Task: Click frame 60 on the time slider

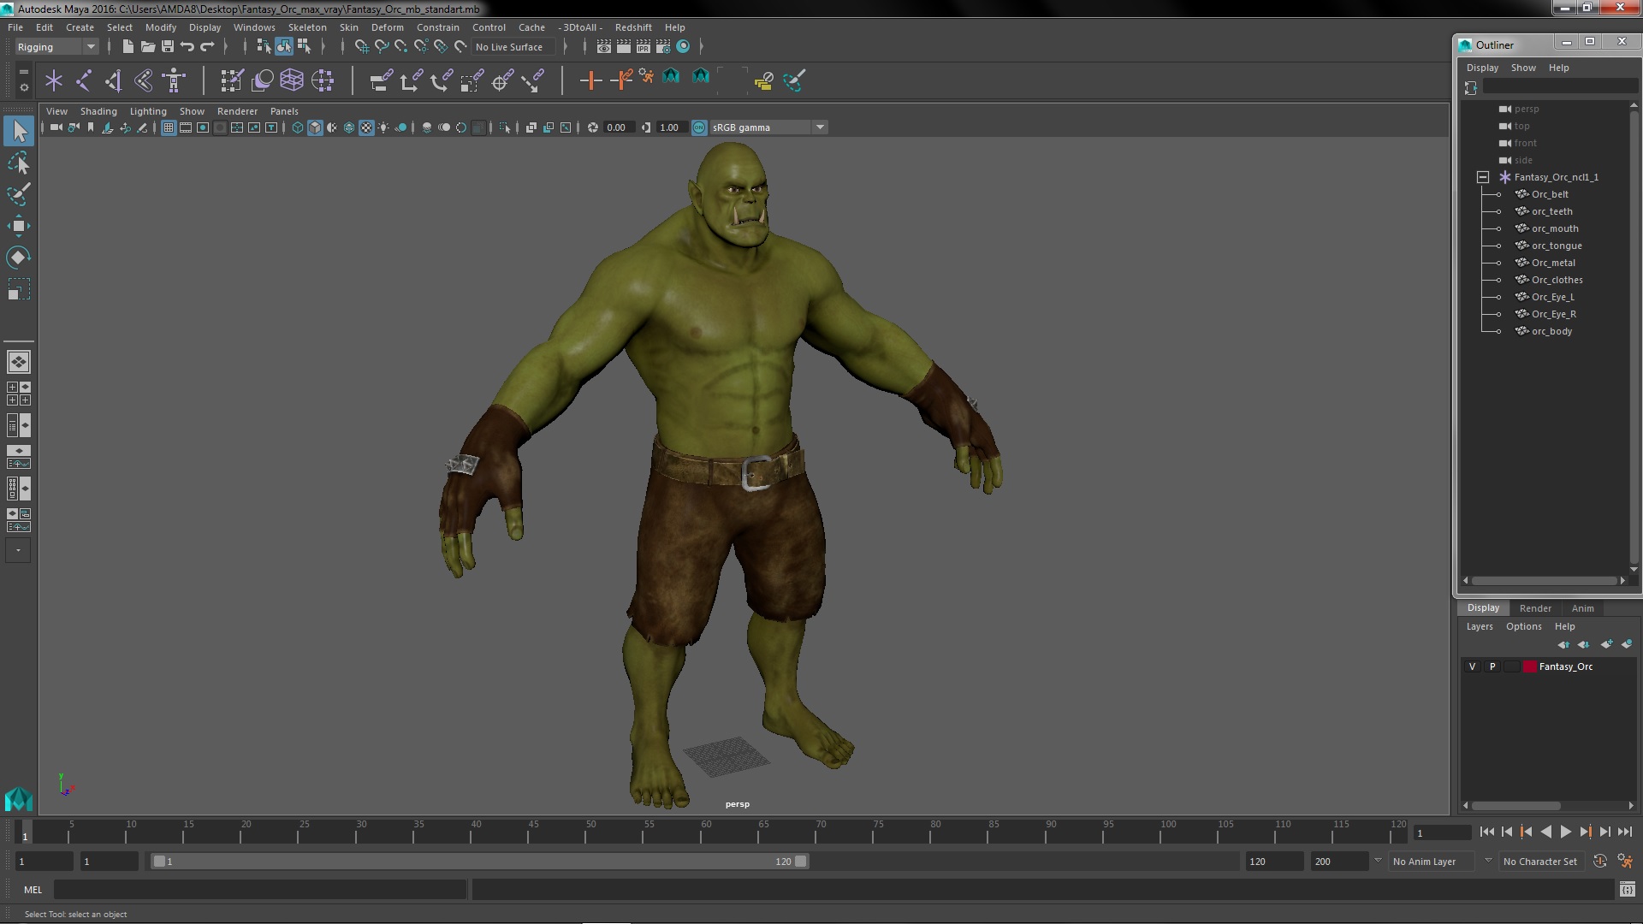Action: [x=706, y=832]
